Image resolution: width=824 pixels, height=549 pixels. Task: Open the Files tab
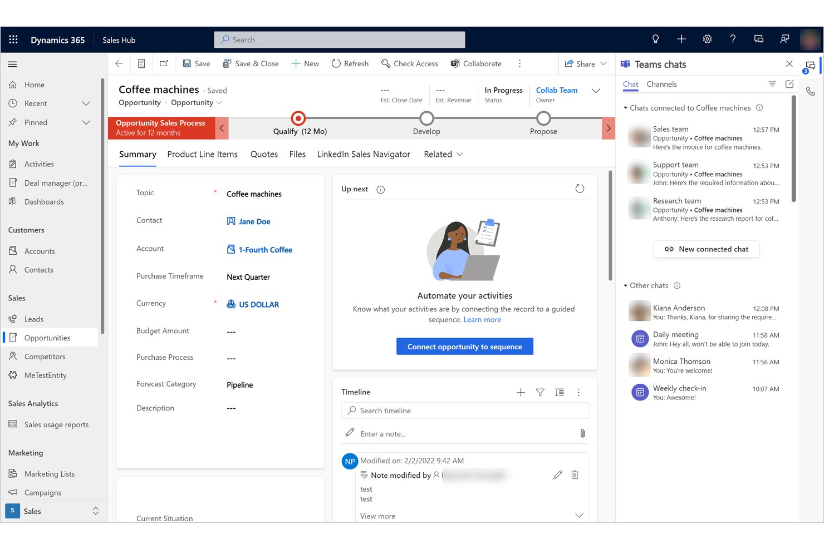(297, 155)
